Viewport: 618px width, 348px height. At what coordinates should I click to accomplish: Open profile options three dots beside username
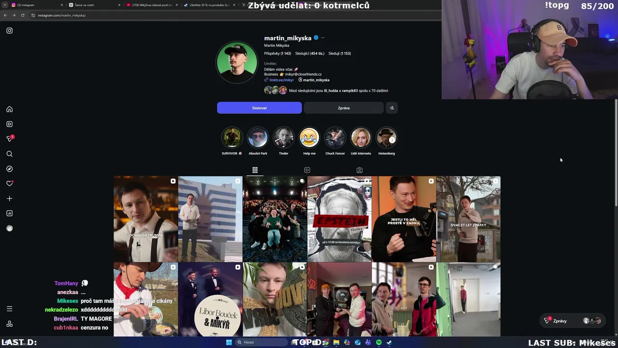coord(323,38)
